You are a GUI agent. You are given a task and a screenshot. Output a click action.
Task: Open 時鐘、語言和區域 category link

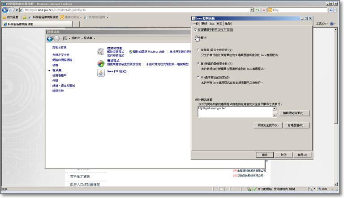(x=64, y=86)
